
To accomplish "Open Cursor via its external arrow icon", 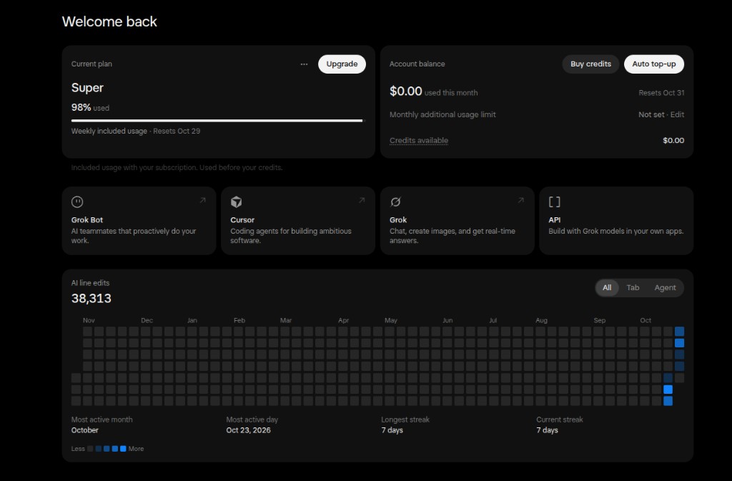I will [362, 200].
